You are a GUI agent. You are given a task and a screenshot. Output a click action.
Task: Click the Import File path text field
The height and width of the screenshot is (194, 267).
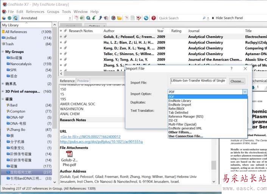pyautogui.click(x=199, y=81)
